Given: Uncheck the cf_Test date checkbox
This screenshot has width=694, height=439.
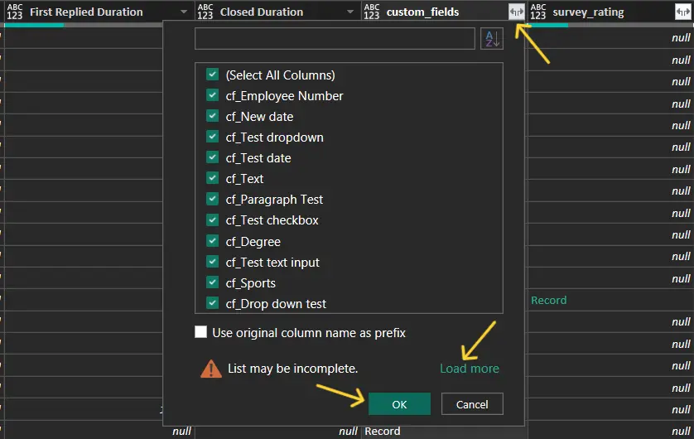Looking at the screenshot, I should (x=213, y=157).
